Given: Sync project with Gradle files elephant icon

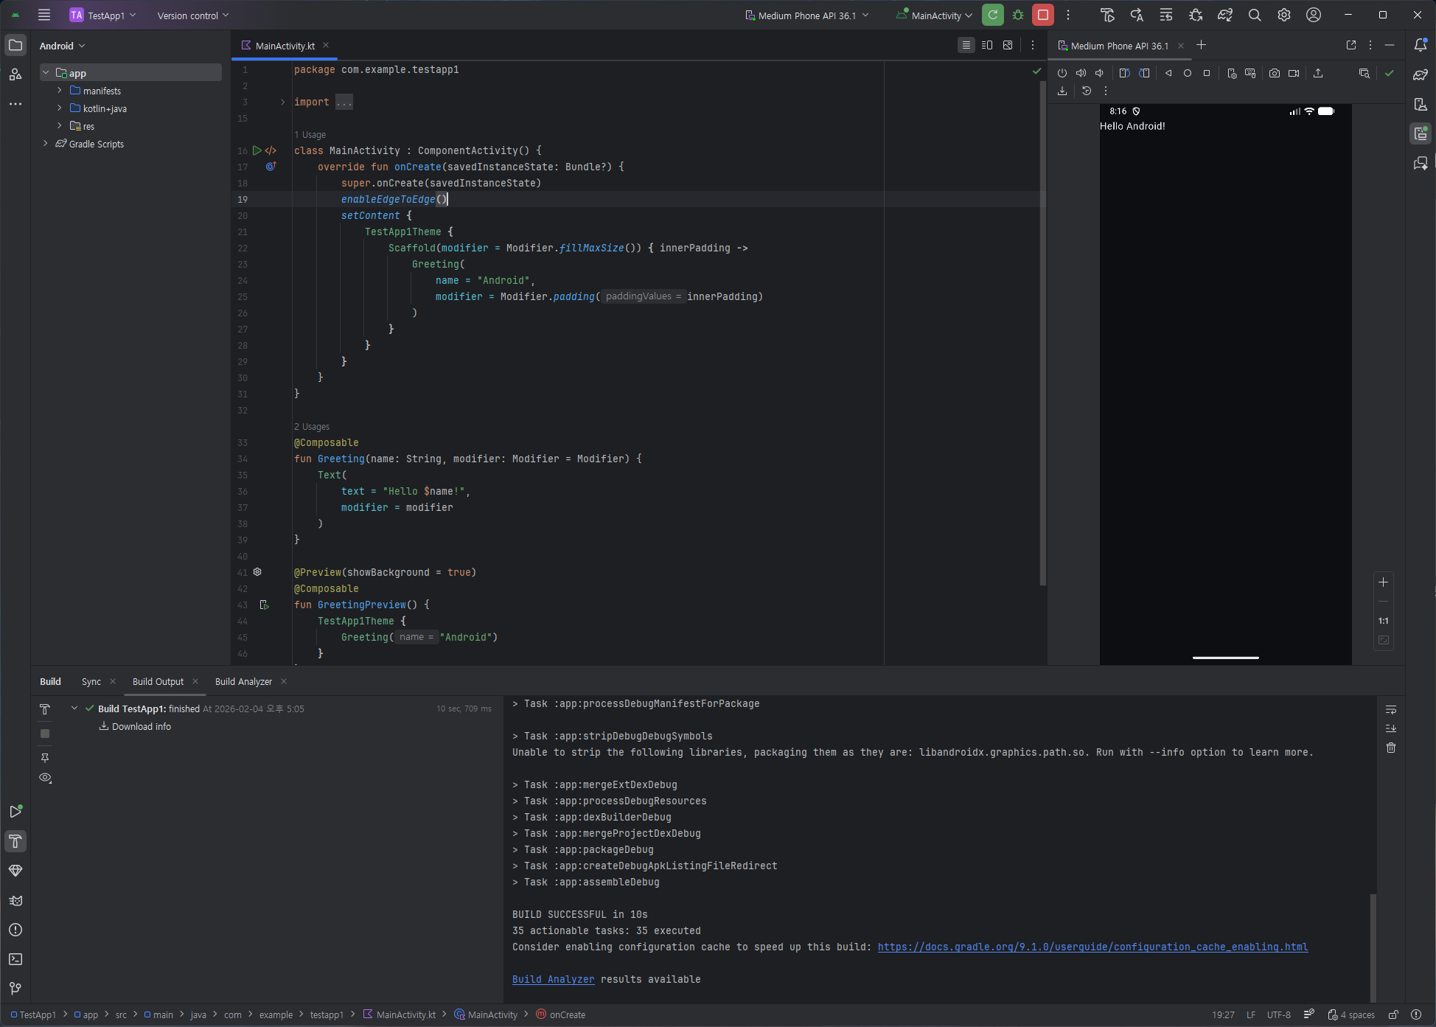Looking at the screenshot, I should (x=1224, y=15).
